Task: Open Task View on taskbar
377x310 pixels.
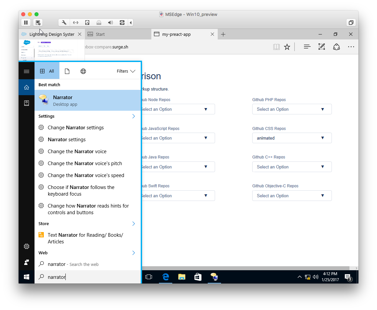Action: (x=149, y=277)
